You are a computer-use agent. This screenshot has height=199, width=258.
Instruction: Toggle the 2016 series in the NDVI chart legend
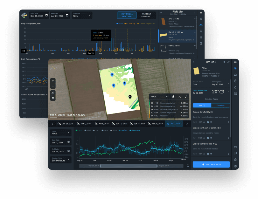click(105, 130)
